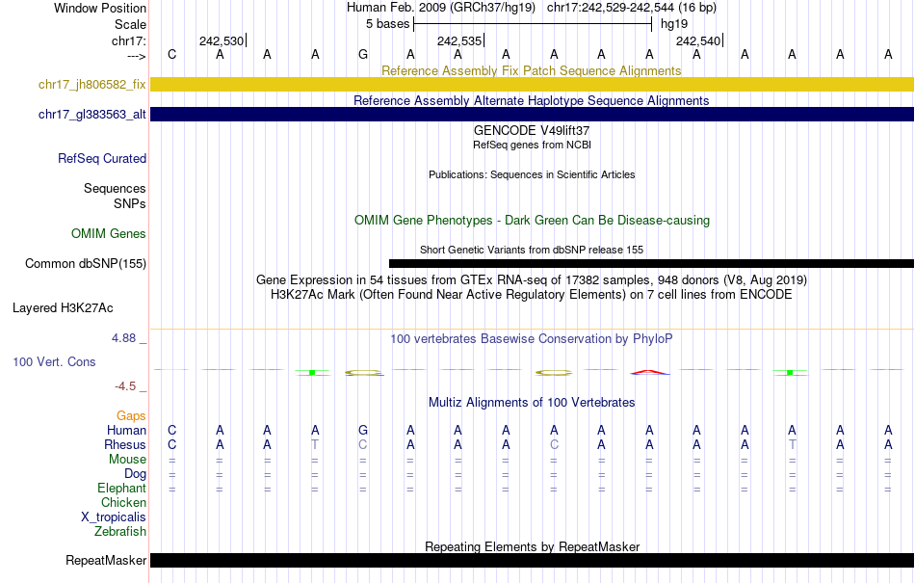
Task: Click 'Short Genetic Variants from dbSNP release 155'
Action: pos(532,250)
